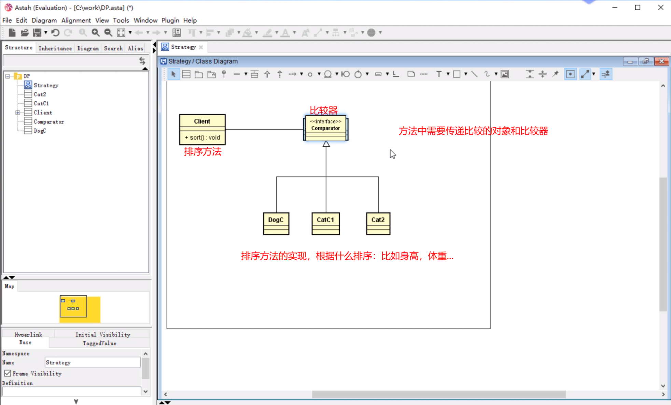Switch to Inheritance panel tab
This screenshot has width=671, height=405.
coord(55,48)
